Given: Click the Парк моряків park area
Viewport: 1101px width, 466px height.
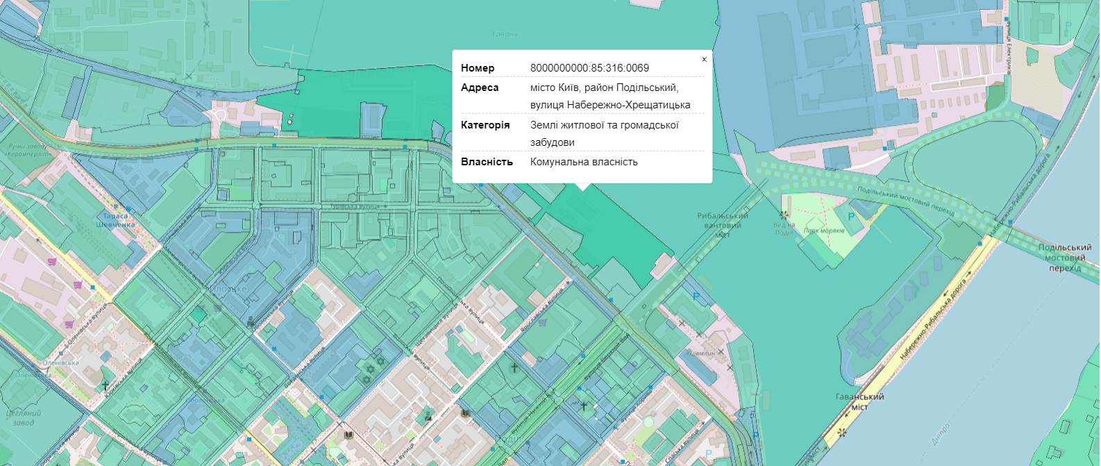Looking at the screenshot, I should click(x=826, y=240).
